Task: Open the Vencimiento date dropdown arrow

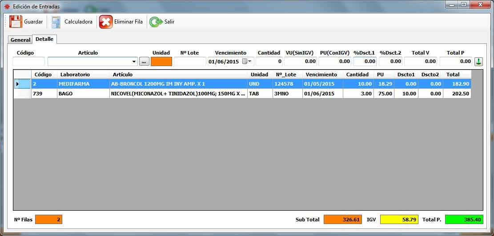Action: [x=250, y=62]
